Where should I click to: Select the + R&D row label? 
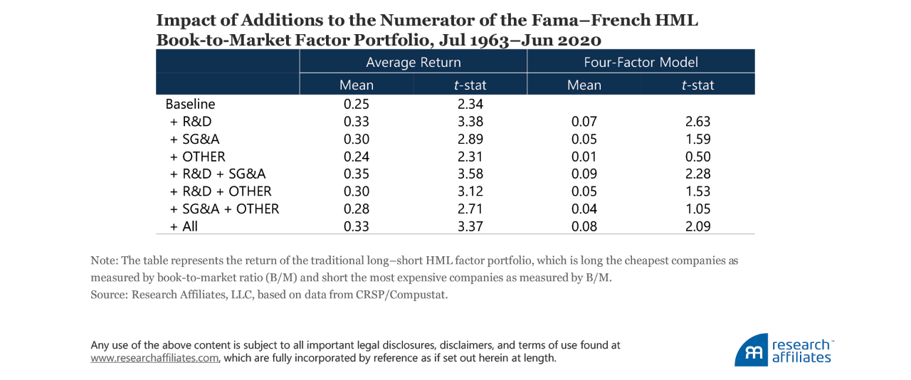coord(191,122)
